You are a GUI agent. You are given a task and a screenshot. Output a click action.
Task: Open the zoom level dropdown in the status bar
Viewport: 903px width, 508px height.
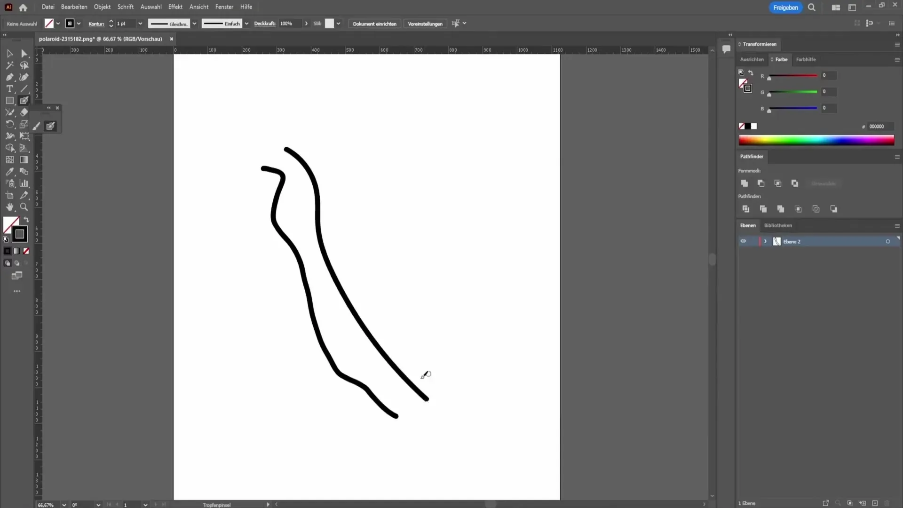click(x=64, y=505)
